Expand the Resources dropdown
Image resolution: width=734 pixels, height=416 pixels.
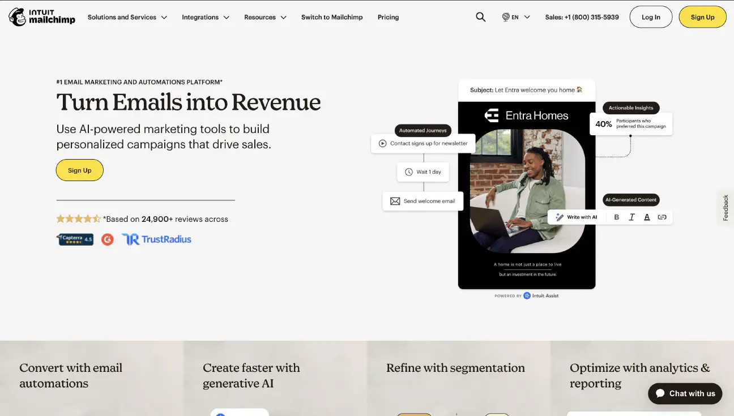coord(265,18)
